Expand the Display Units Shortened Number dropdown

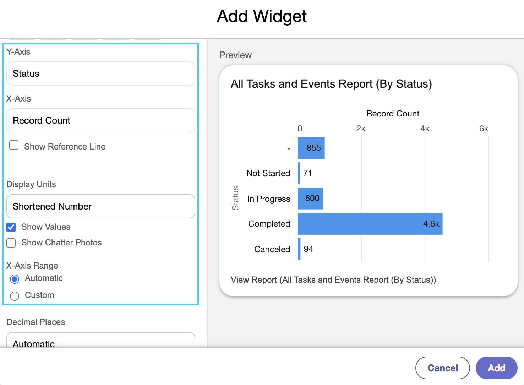(101, 206)
